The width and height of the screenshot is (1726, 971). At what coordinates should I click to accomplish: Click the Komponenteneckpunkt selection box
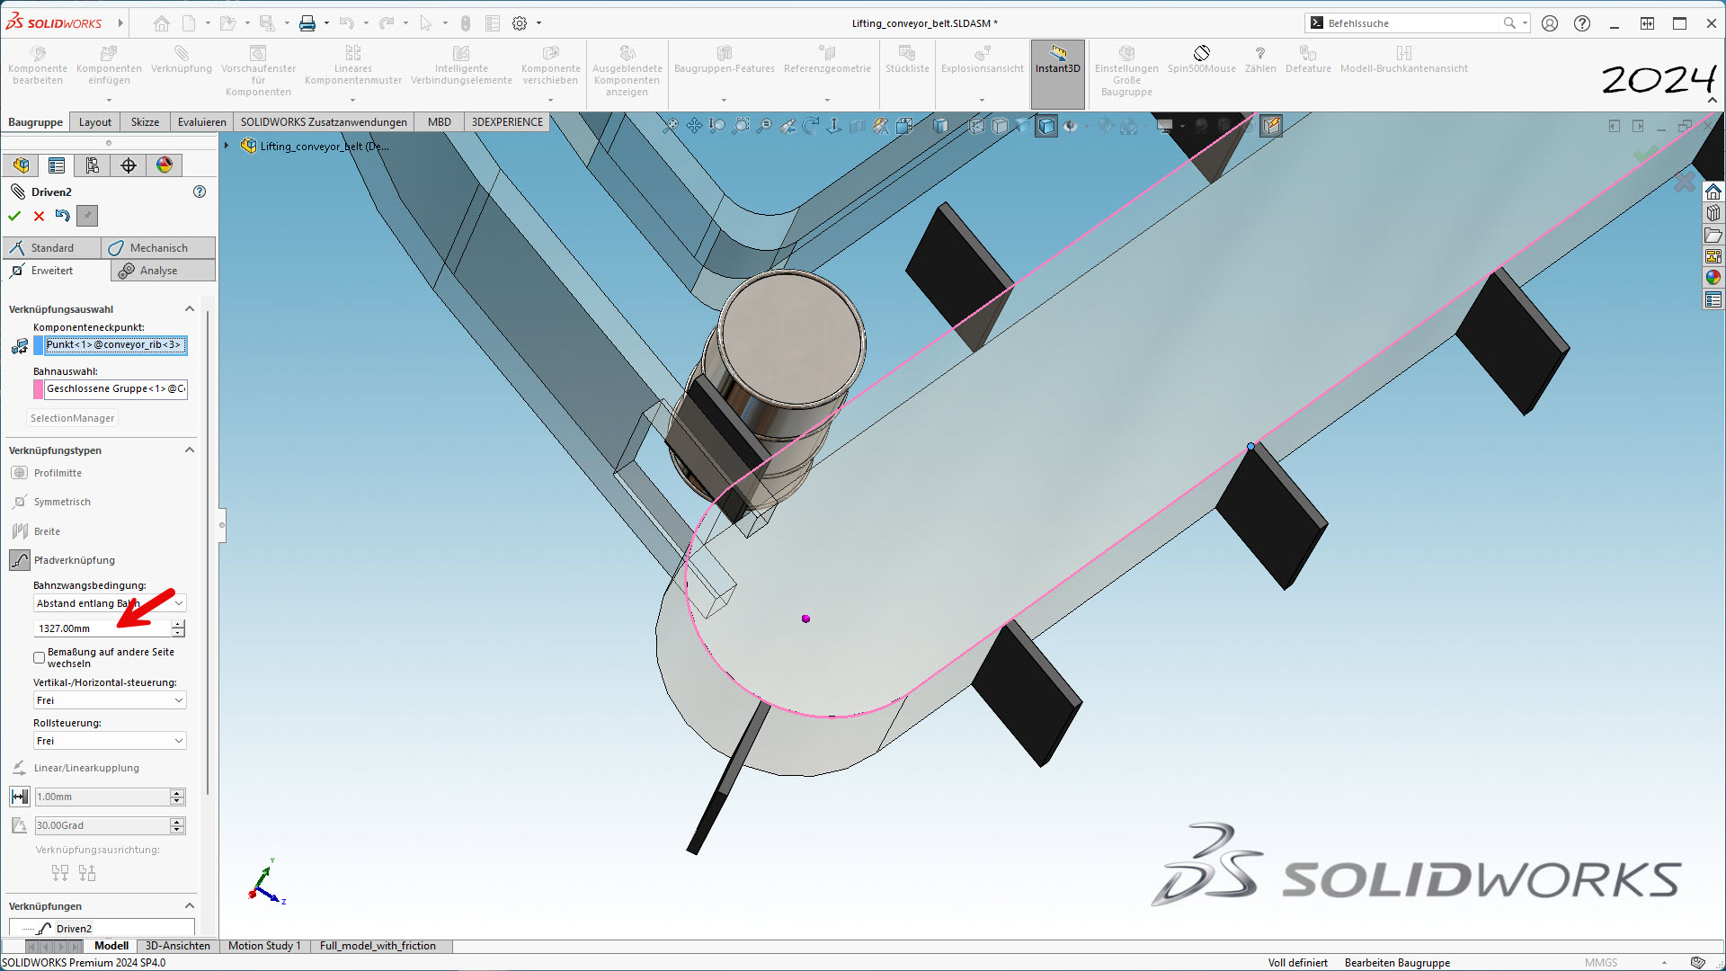tap(115, 345)
